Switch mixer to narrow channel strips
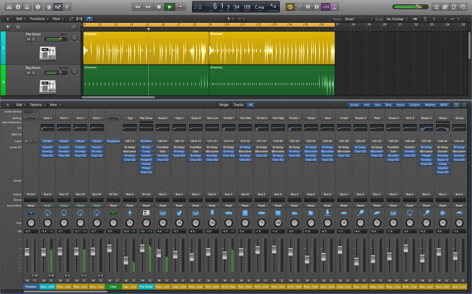This screenshot has width=472, height=294. tap(456, 105)
